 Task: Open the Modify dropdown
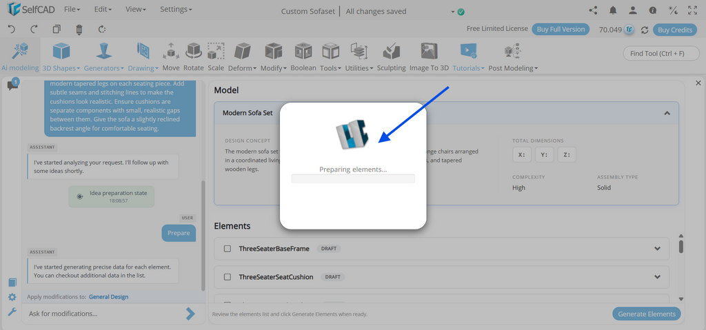273,56
